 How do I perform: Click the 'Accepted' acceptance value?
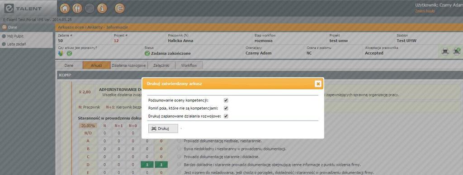coord(374,53)
